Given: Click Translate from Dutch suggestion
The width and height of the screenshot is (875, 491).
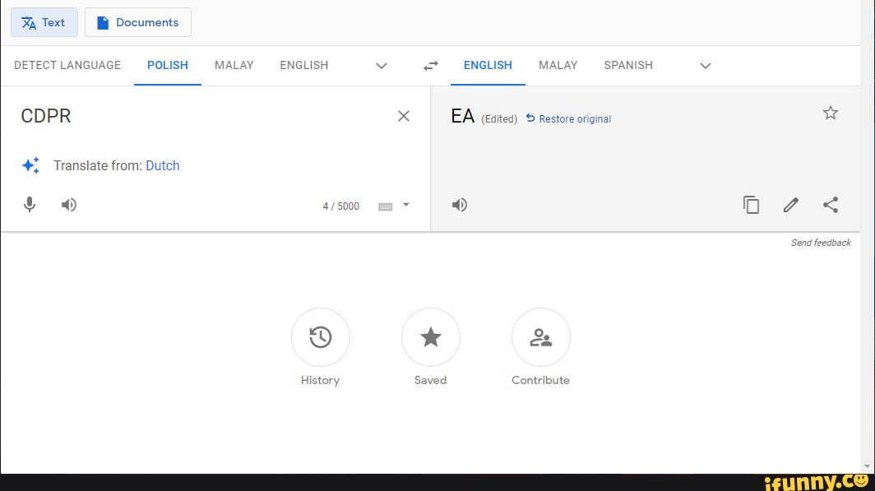Looking at the screenshot, I should 162,165.
